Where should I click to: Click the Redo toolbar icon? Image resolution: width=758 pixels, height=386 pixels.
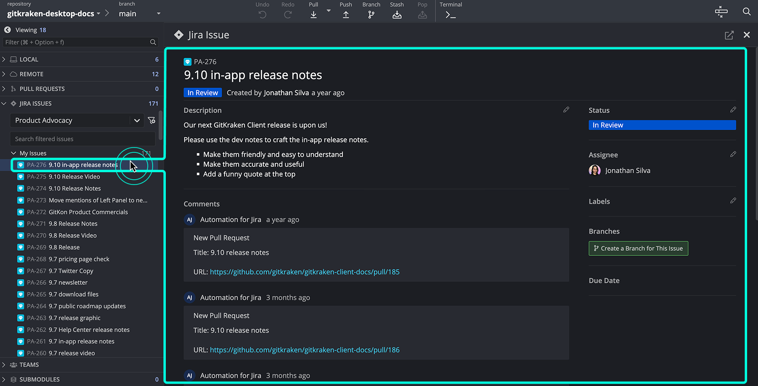click(288, 15)
